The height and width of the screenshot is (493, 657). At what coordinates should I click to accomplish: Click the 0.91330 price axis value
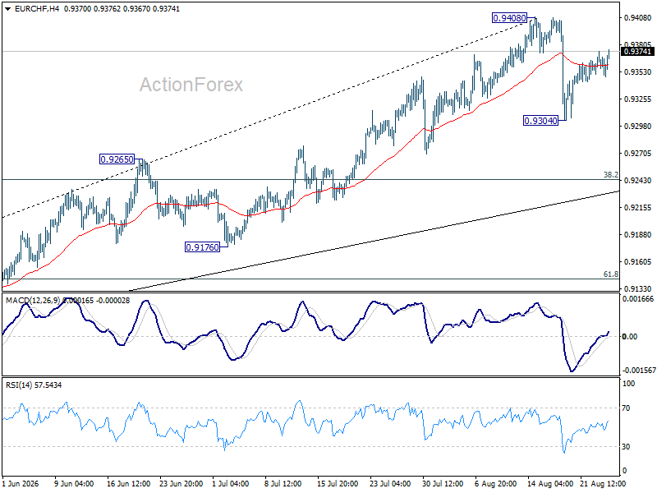638,289
